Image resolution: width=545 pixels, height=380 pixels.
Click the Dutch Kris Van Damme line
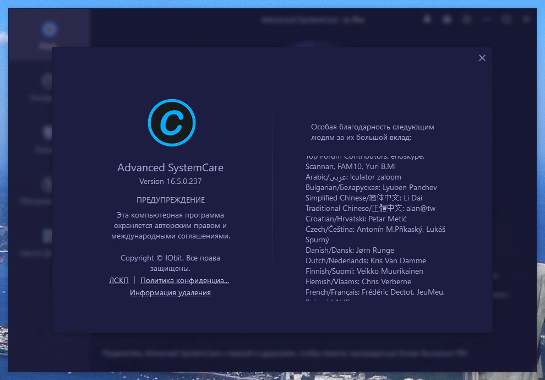pos(366,260)
